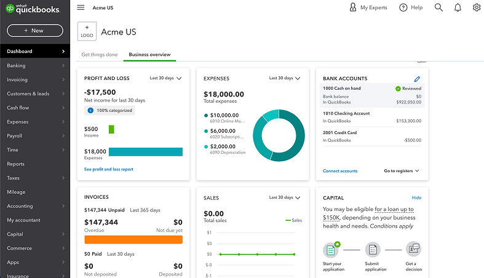Viewport: 484px width, 278px height.
Task: Open Commerce in the sidebar
Action: click(35, 248)
